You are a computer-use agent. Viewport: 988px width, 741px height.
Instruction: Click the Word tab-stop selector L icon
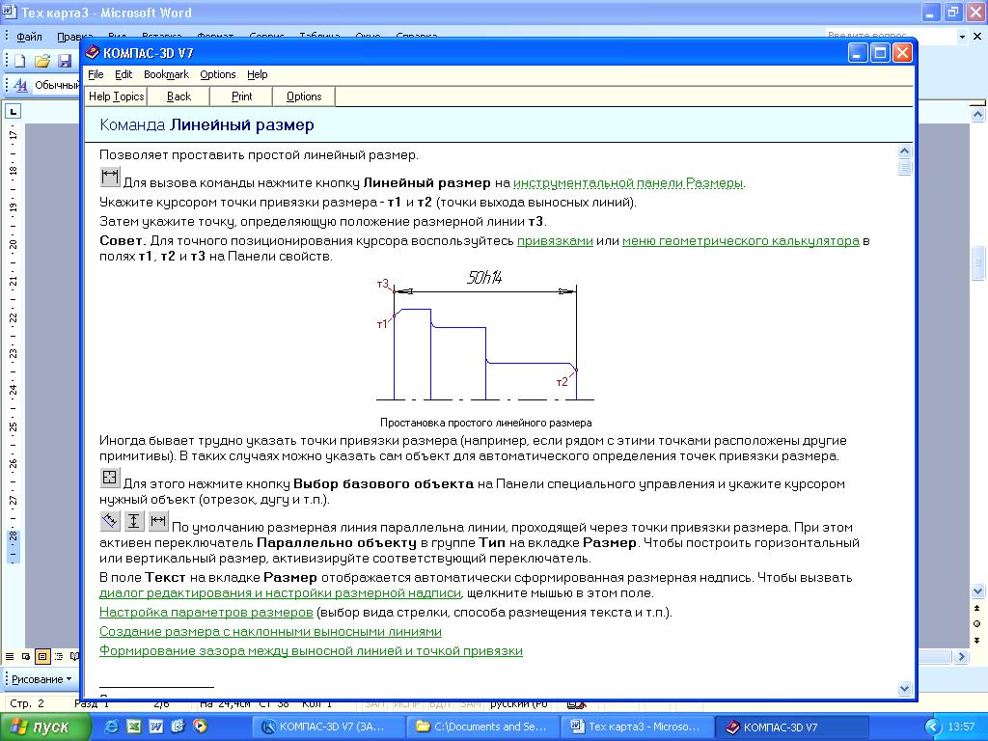pos(13,112)
